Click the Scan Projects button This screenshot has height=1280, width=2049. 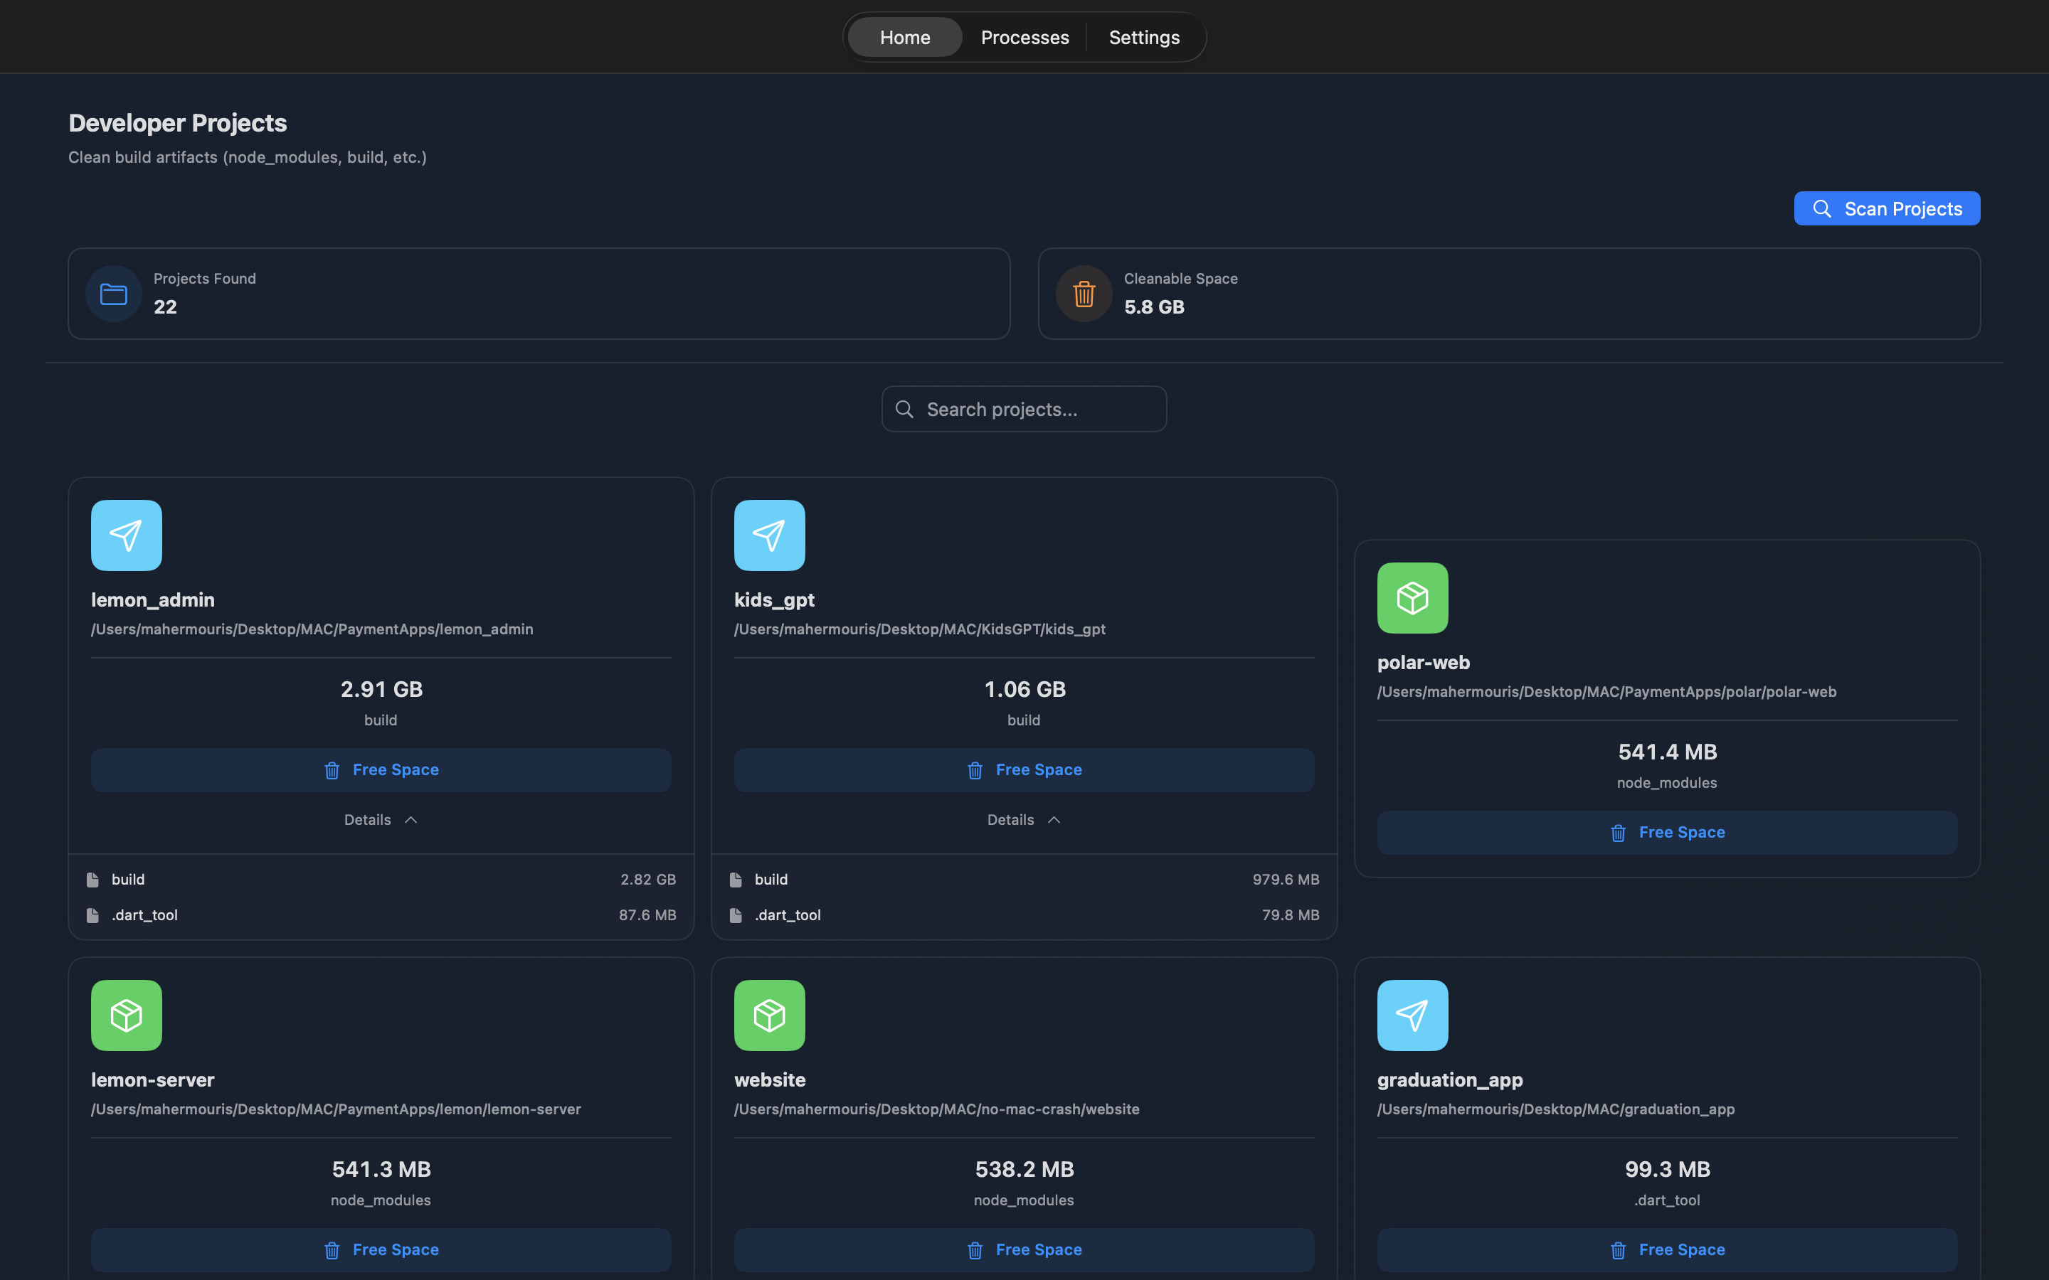point(1887,208)
